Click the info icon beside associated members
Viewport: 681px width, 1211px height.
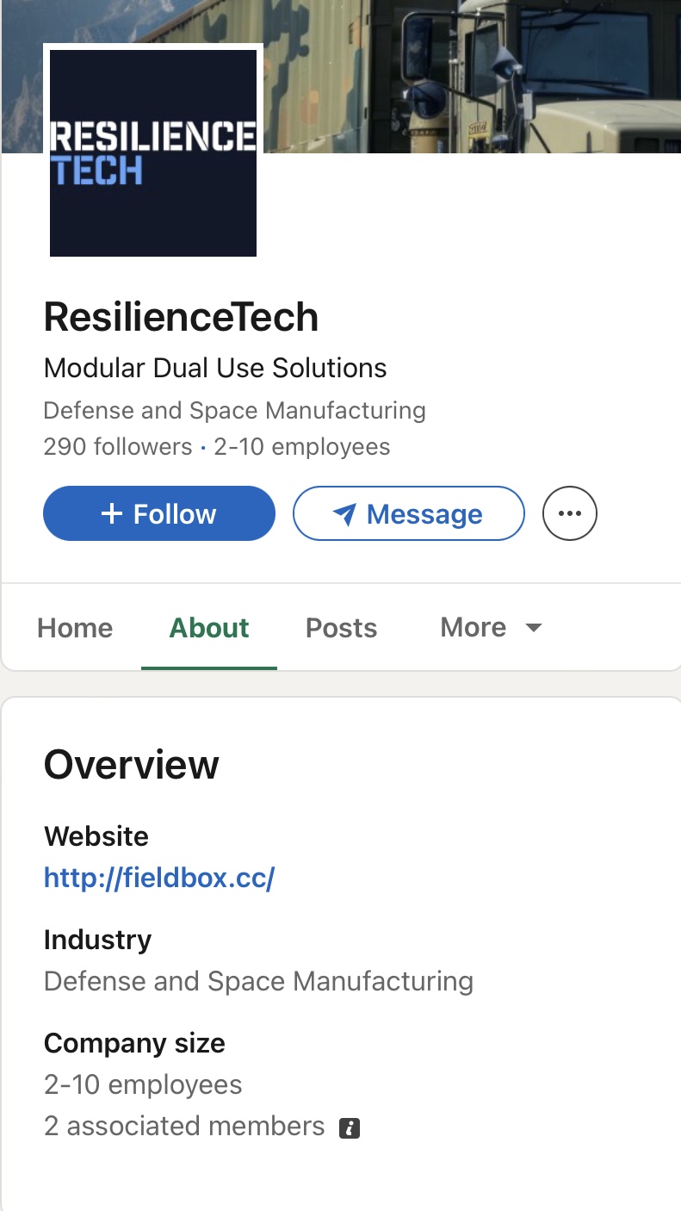coord(349,1127)
